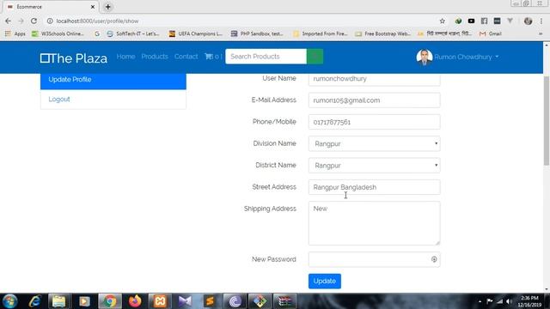Screen dimensions: 550x309
Task: Open Rumon Chowdhury user dropdown
Action: (x=466, y=57)
